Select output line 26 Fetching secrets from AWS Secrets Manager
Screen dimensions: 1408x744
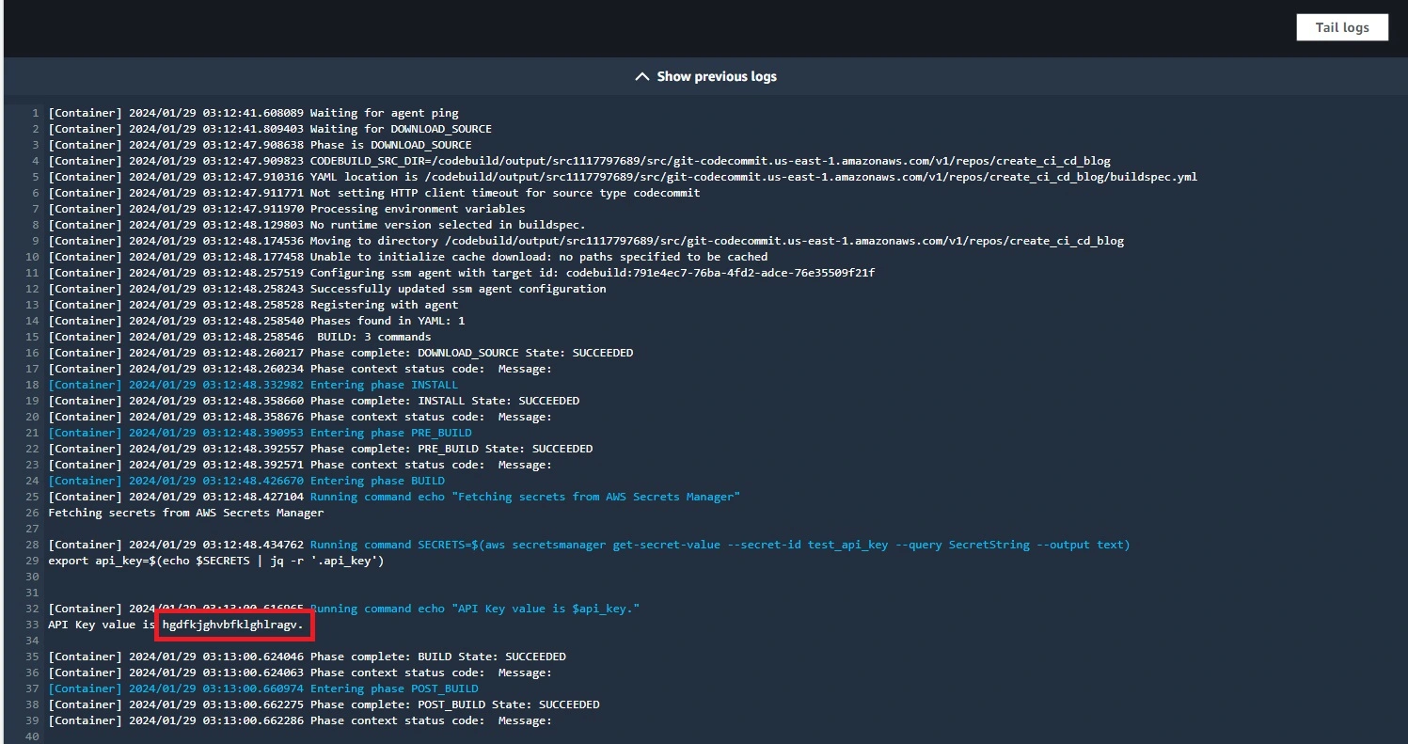tap(186, 513)
